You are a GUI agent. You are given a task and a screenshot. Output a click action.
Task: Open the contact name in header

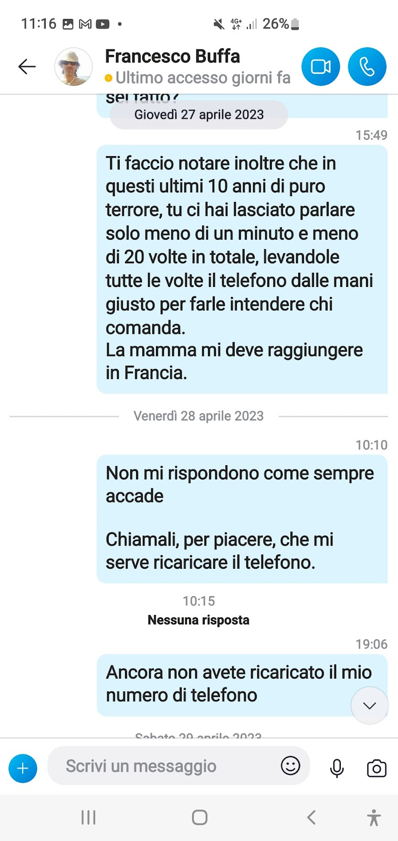[172, 56]
